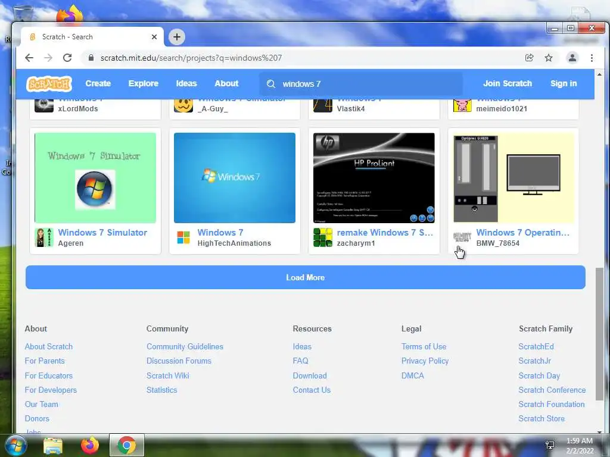
Task: Click the network icon in system tray
Action: [550, 445]
